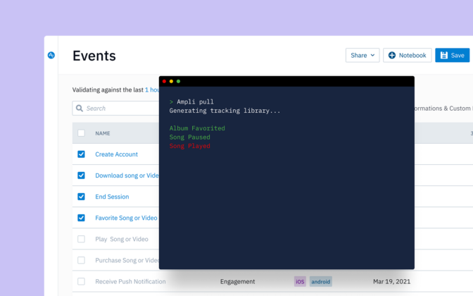Minimize terminal with yellow button
Viewport: 473px width, 296px height.
point(171,81)
